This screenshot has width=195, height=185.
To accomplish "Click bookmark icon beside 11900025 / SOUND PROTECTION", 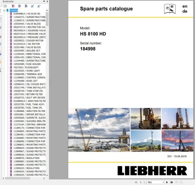I will (x=11, y=175).
